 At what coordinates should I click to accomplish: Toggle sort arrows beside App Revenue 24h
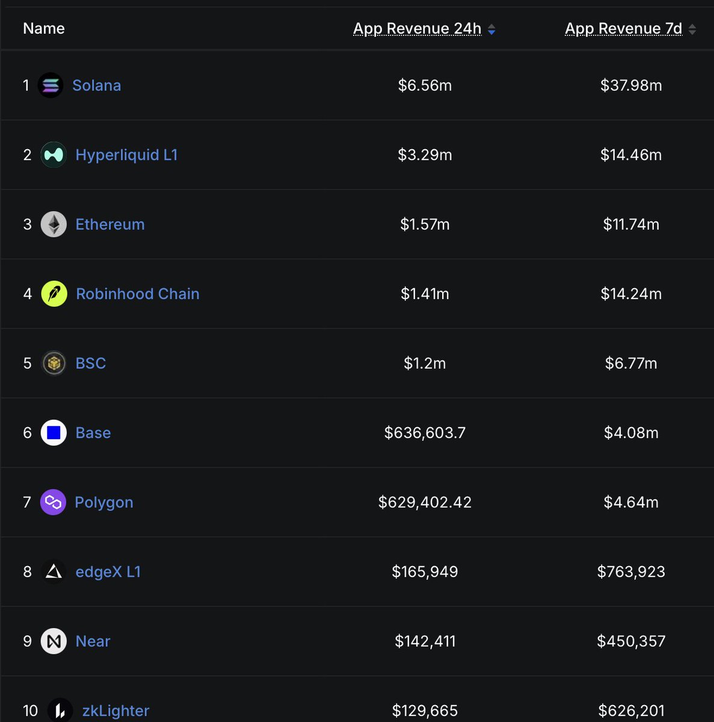coord(491,29)
